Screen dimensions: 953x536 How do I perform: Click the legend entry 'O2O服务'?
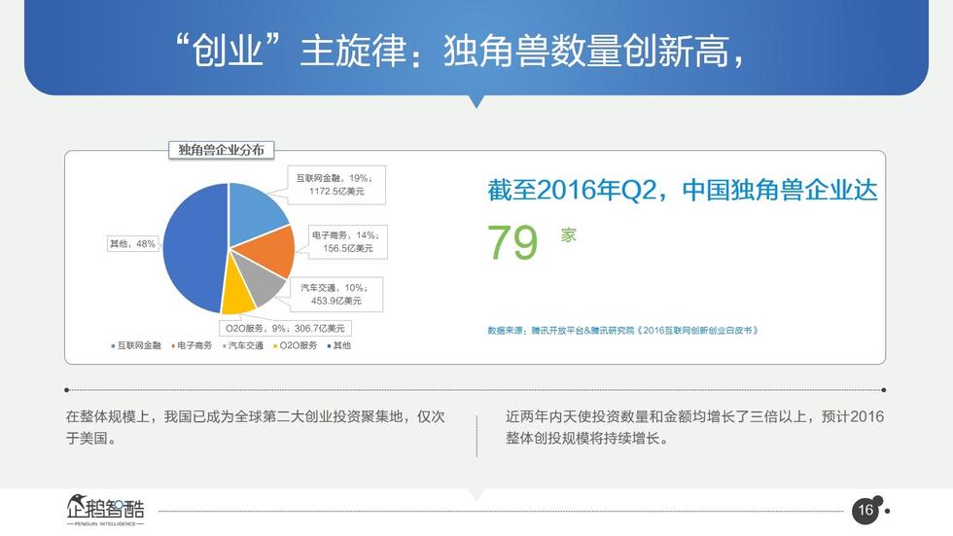click(x=296, y=345)
